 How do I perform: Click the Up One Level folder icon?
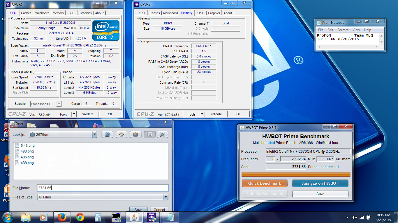click(107, 134)
